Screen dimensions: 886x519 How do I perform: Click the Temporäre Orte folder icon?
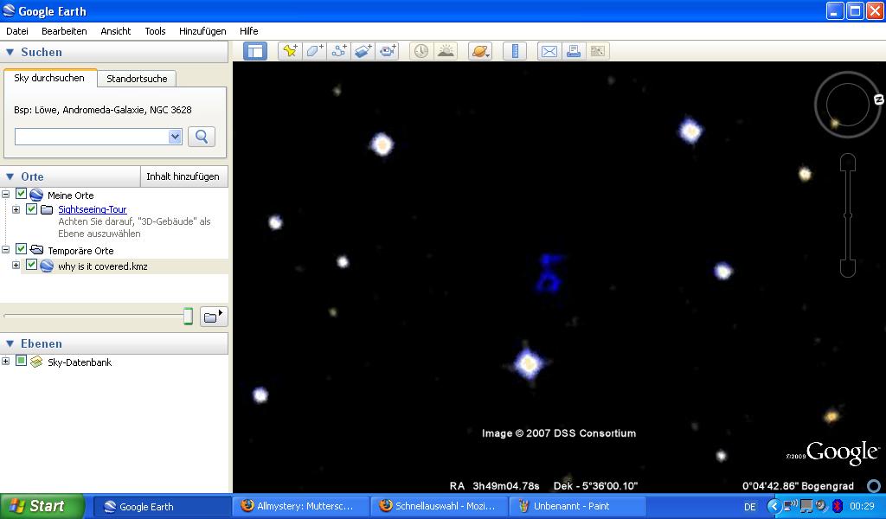36,250
